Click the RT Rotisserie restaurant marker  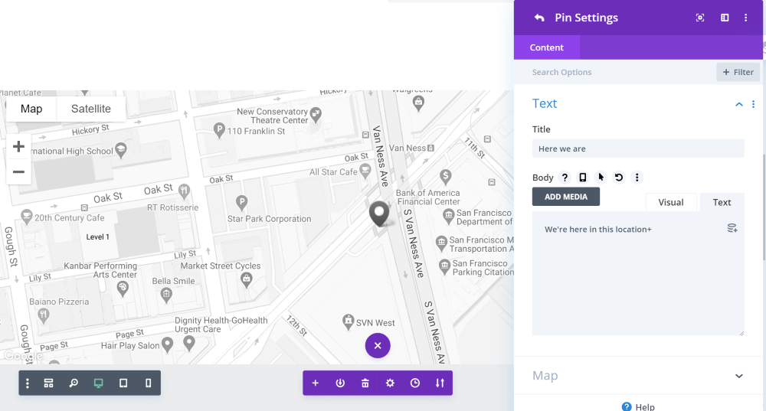[184, 191]
